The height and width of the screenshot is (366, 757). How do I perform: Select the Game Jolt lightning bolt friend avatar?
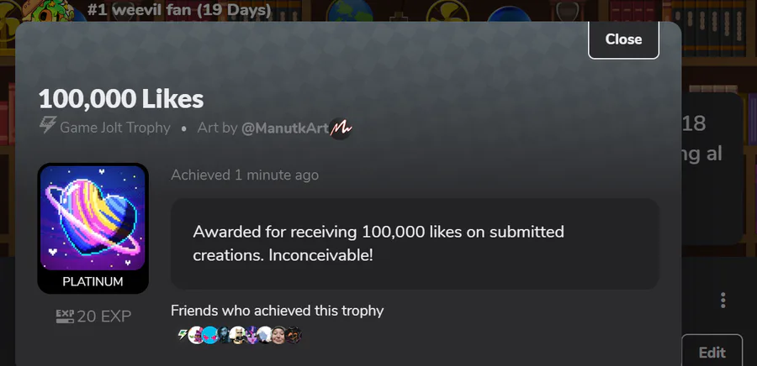pyautogui.click(x=183, y=334)
